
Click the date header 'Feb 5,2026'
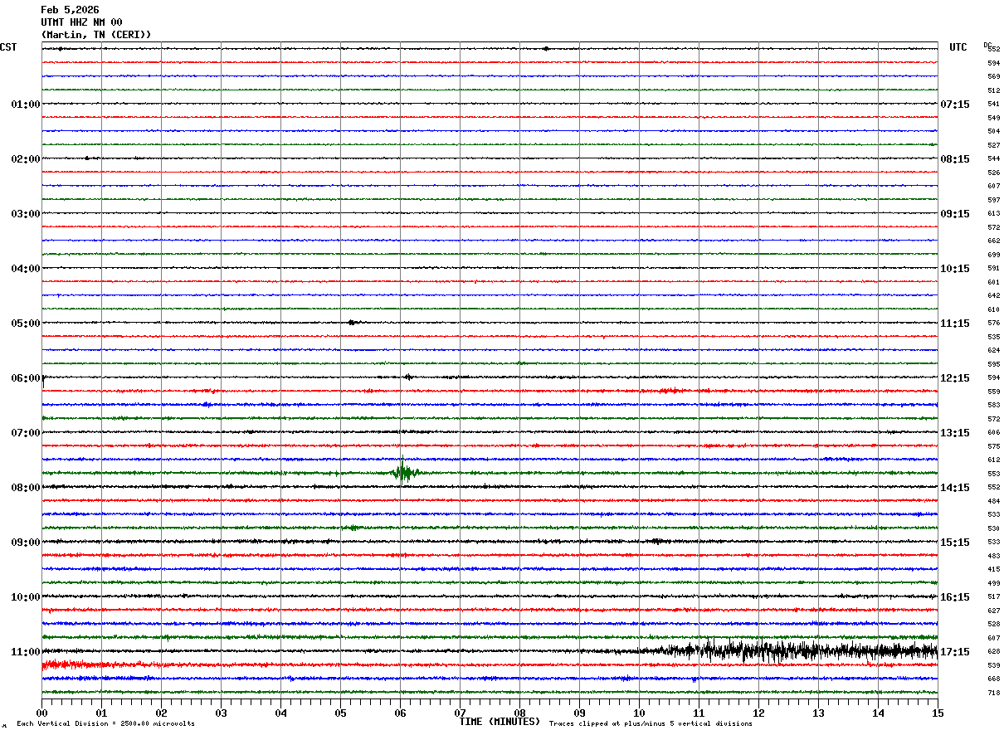pos(70,10)
